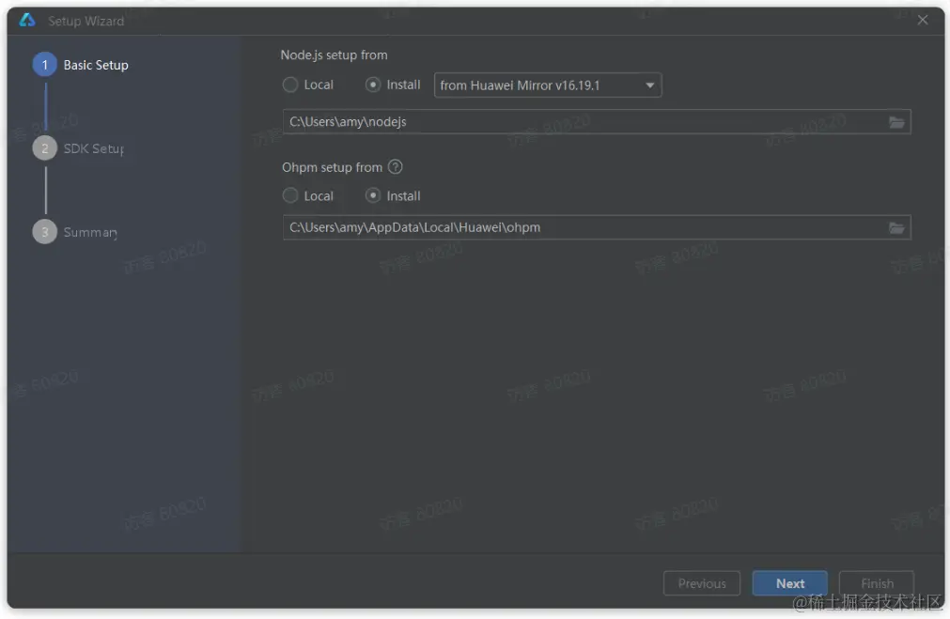Browse folder for Ohpm install path
This screenshot has width=950, height=619.
click(896, 227)
